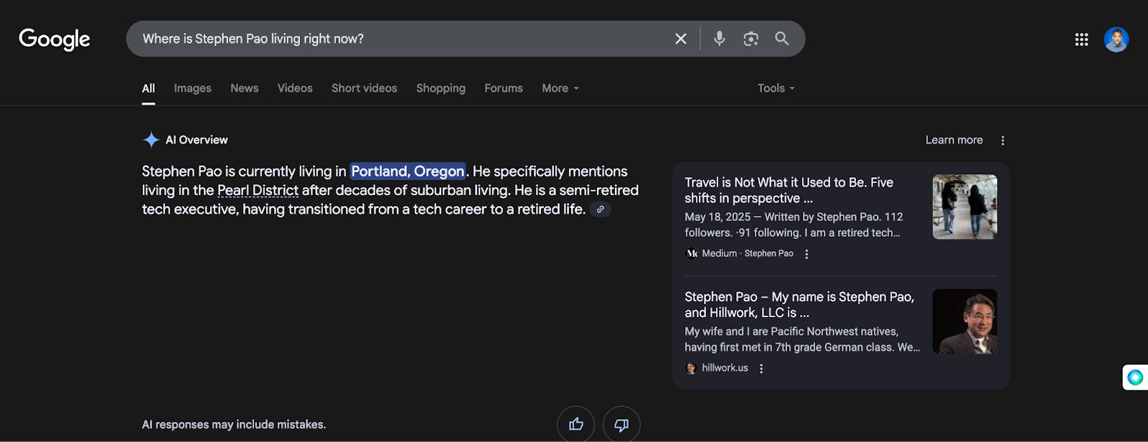The width and height of the screenshot is (1148, 442).
Task: Open AI Overview source link chip
Action: point(601,210)
